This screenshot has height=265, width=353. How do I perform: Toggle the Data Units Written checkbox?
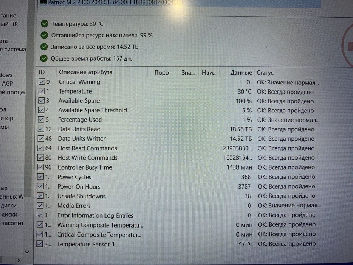pos(41,138)
